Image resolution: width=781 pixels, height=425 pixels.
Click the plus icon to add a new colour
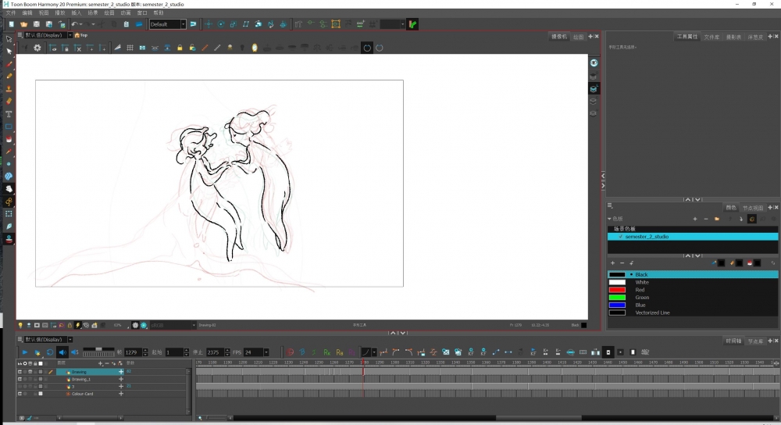click(612, 263)
